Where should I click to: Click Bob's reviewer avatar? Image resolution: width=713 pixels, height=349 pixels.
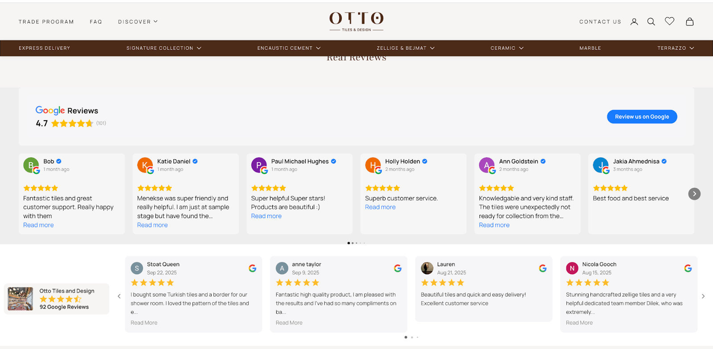[x=31, y=165]
